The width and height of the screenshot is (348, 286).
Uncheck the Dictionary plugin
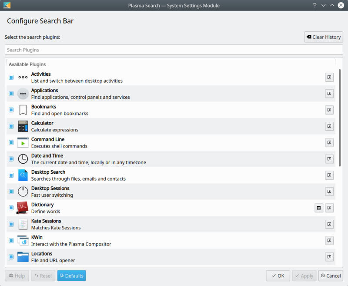click(11, 208)
